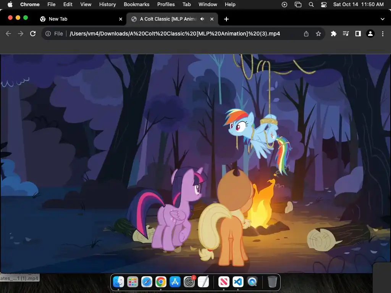Screen dimensions: 391x293
Task: Select the A Colt Classic tab
Action: [x=172, y=19]
